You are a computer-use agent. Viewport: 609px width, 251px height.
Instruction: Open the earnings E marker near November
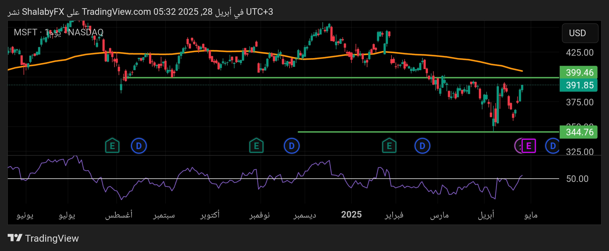(x=256, y=146)
